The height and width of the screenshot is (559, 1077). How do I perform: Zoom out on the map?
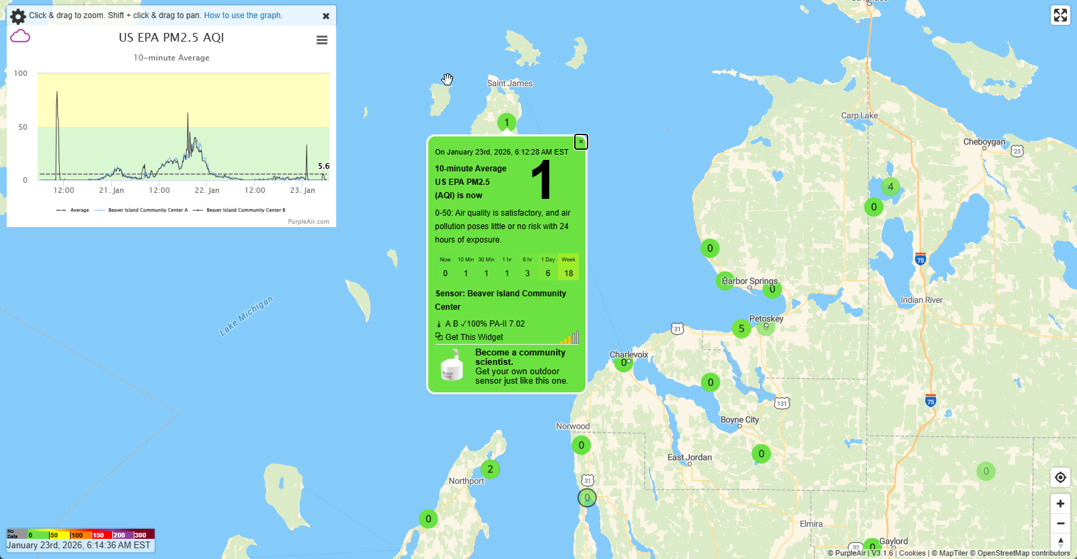click(x=1060, y=523)
